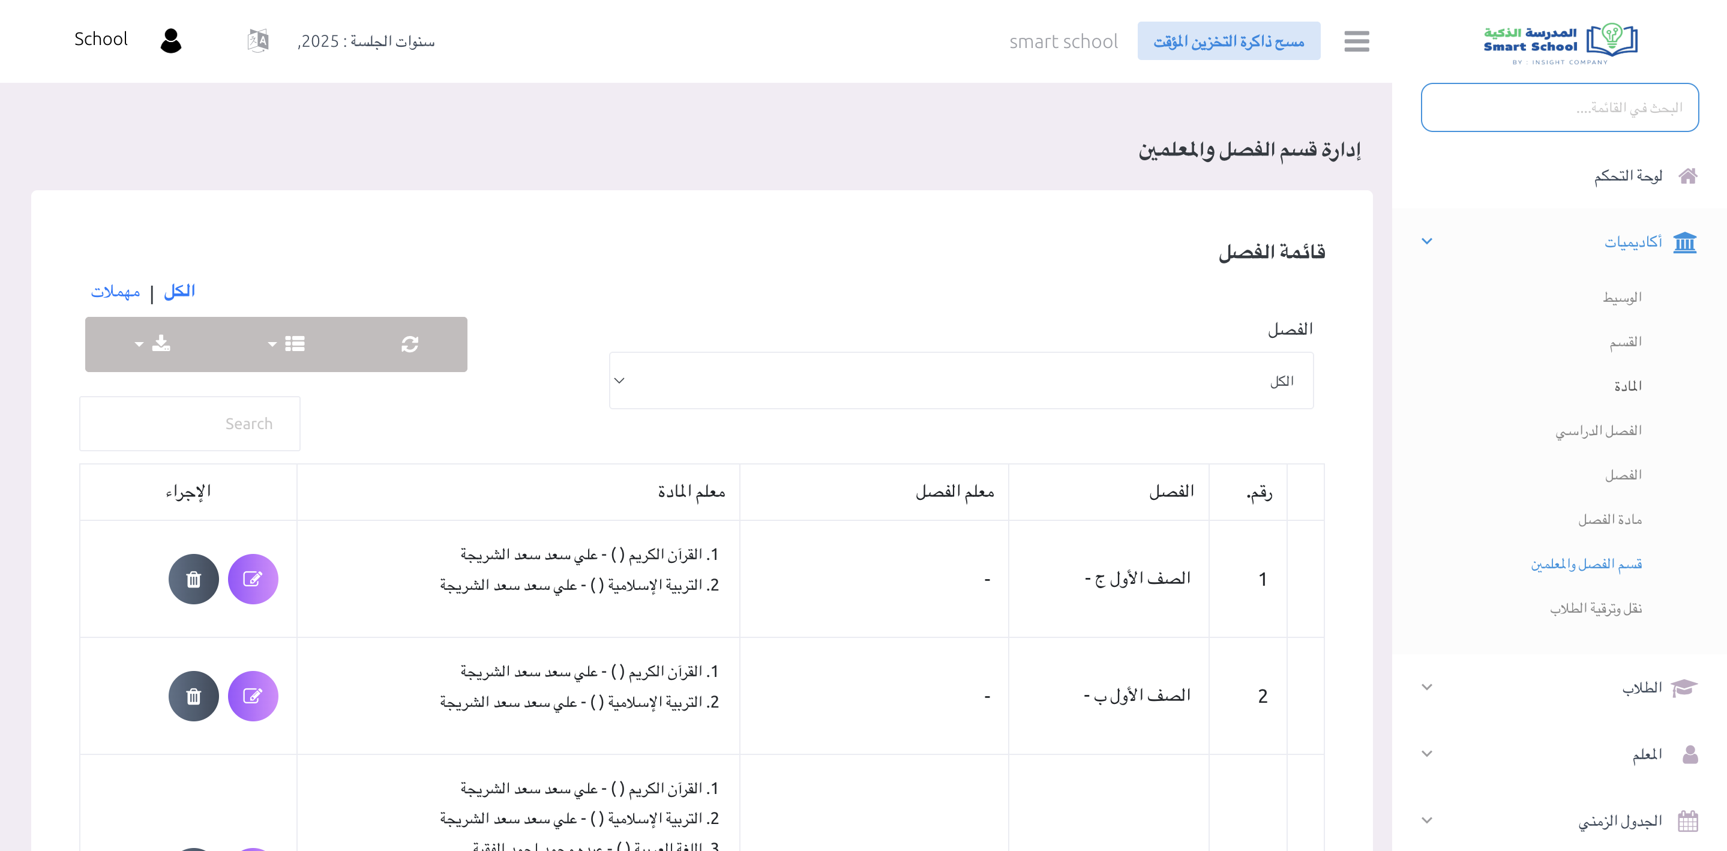1727x851 pixels.
Task: Click the table Search input field
Action: [x=190, y=424]
